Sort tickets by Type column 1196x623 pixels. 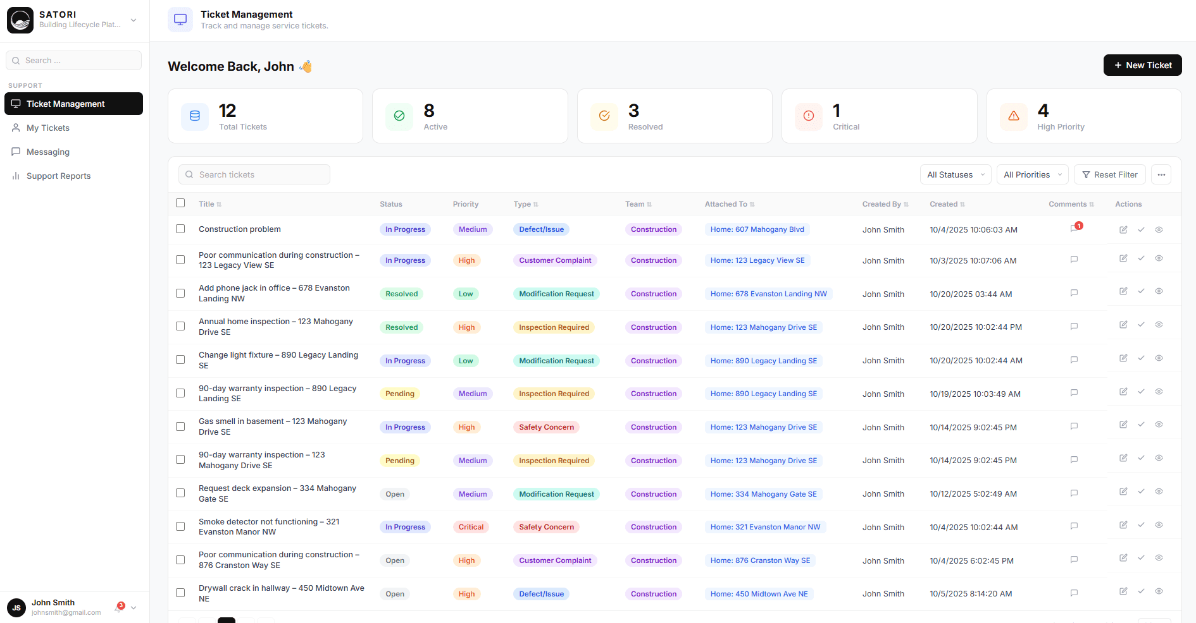(x=526, y=204)
